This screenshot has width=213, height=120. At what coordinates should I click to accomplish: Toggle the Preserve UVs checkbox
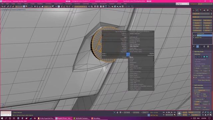point(195,99)
